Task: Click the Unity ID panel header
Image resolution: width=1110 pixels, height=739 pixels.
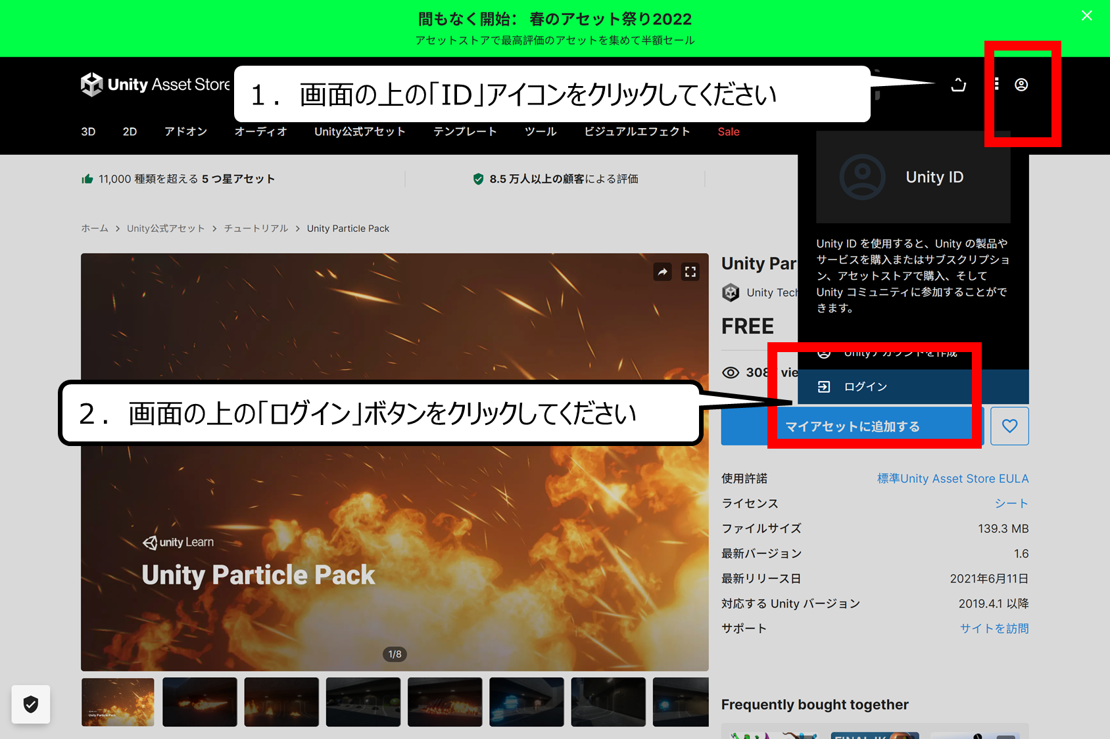Action: [913, 177]
